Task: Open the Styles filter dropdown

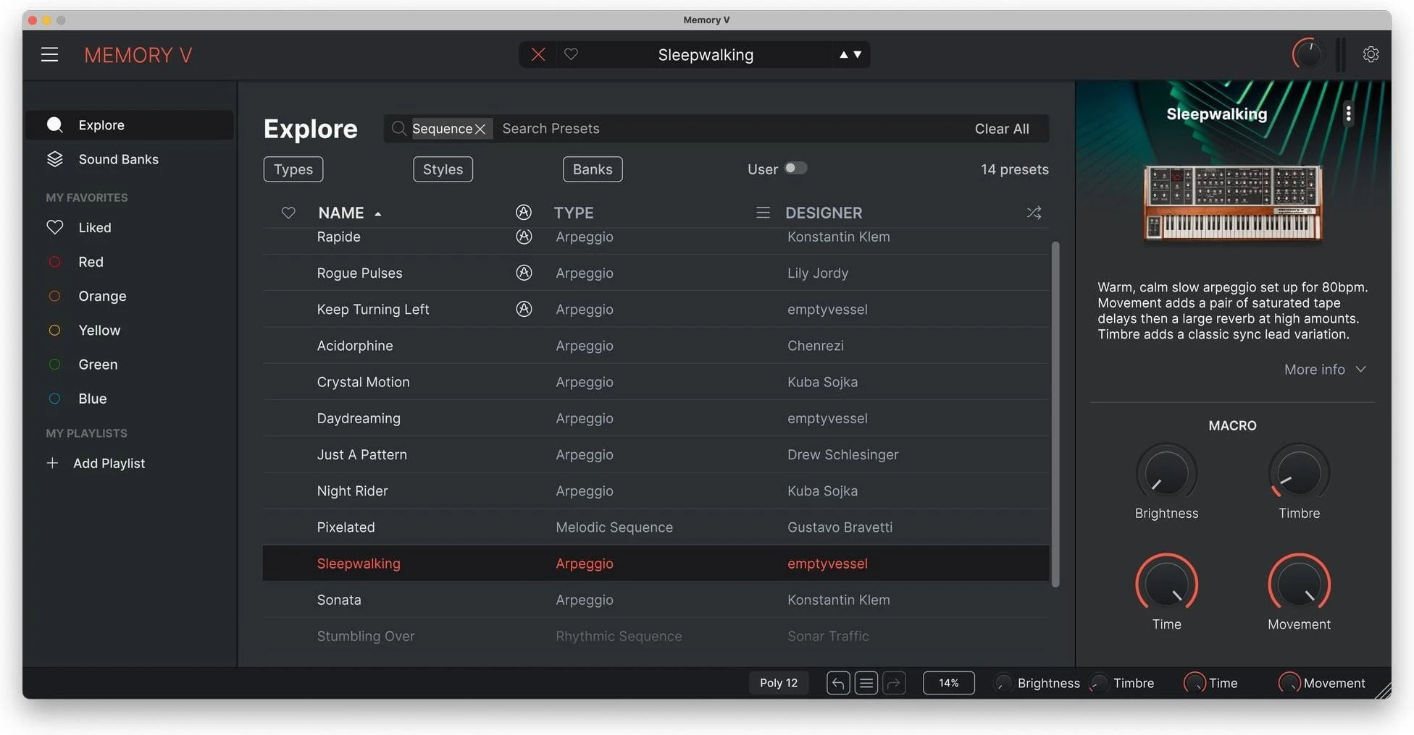Action: [x=443, y=169]
